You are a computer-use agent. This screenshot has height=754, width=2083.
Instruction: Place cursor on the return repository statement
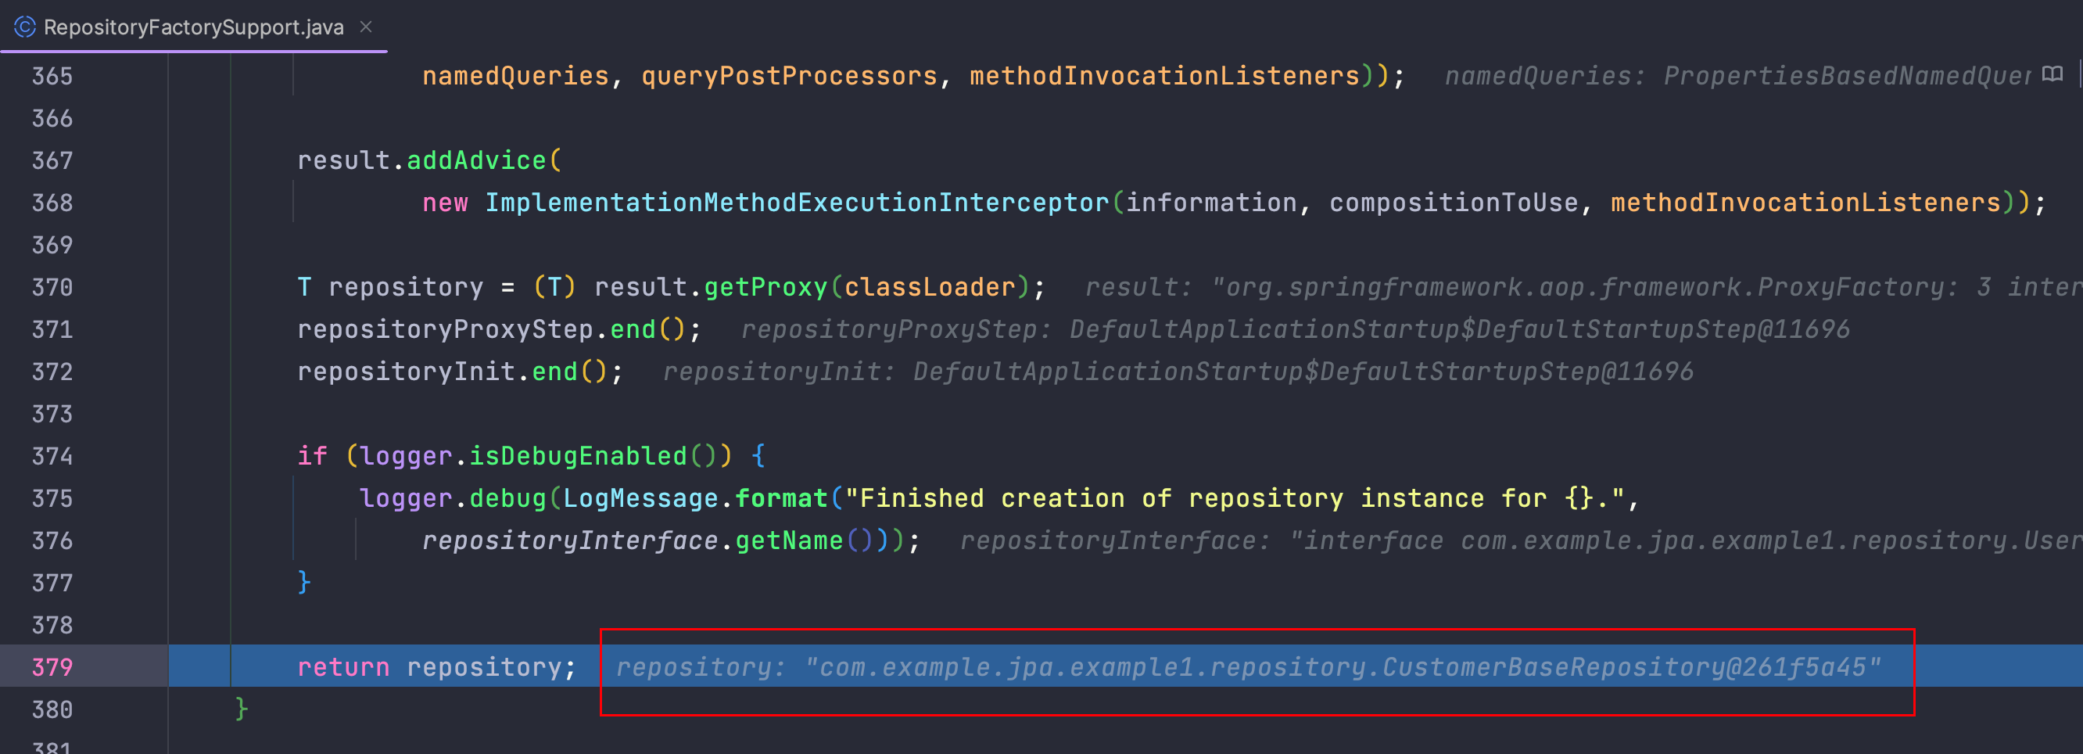436,666
